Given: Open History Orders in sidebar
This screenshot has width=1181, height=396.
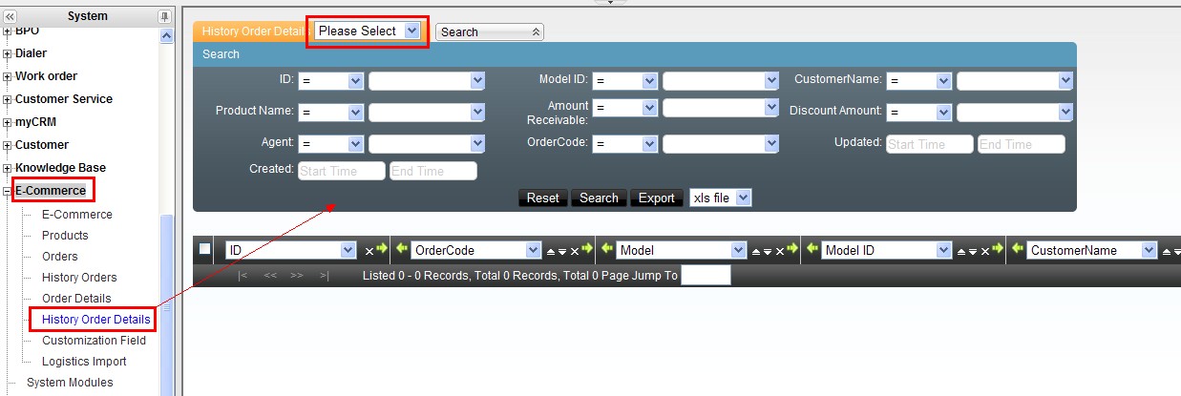Looking at the screenshot, I should pyautogui.click(x=79, y=278).
